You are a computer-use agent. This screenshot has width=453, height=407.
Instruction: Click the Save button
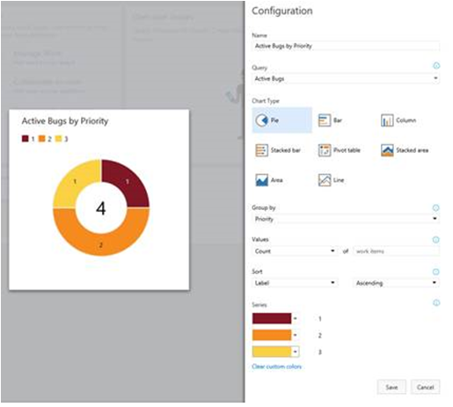[391, 387]
